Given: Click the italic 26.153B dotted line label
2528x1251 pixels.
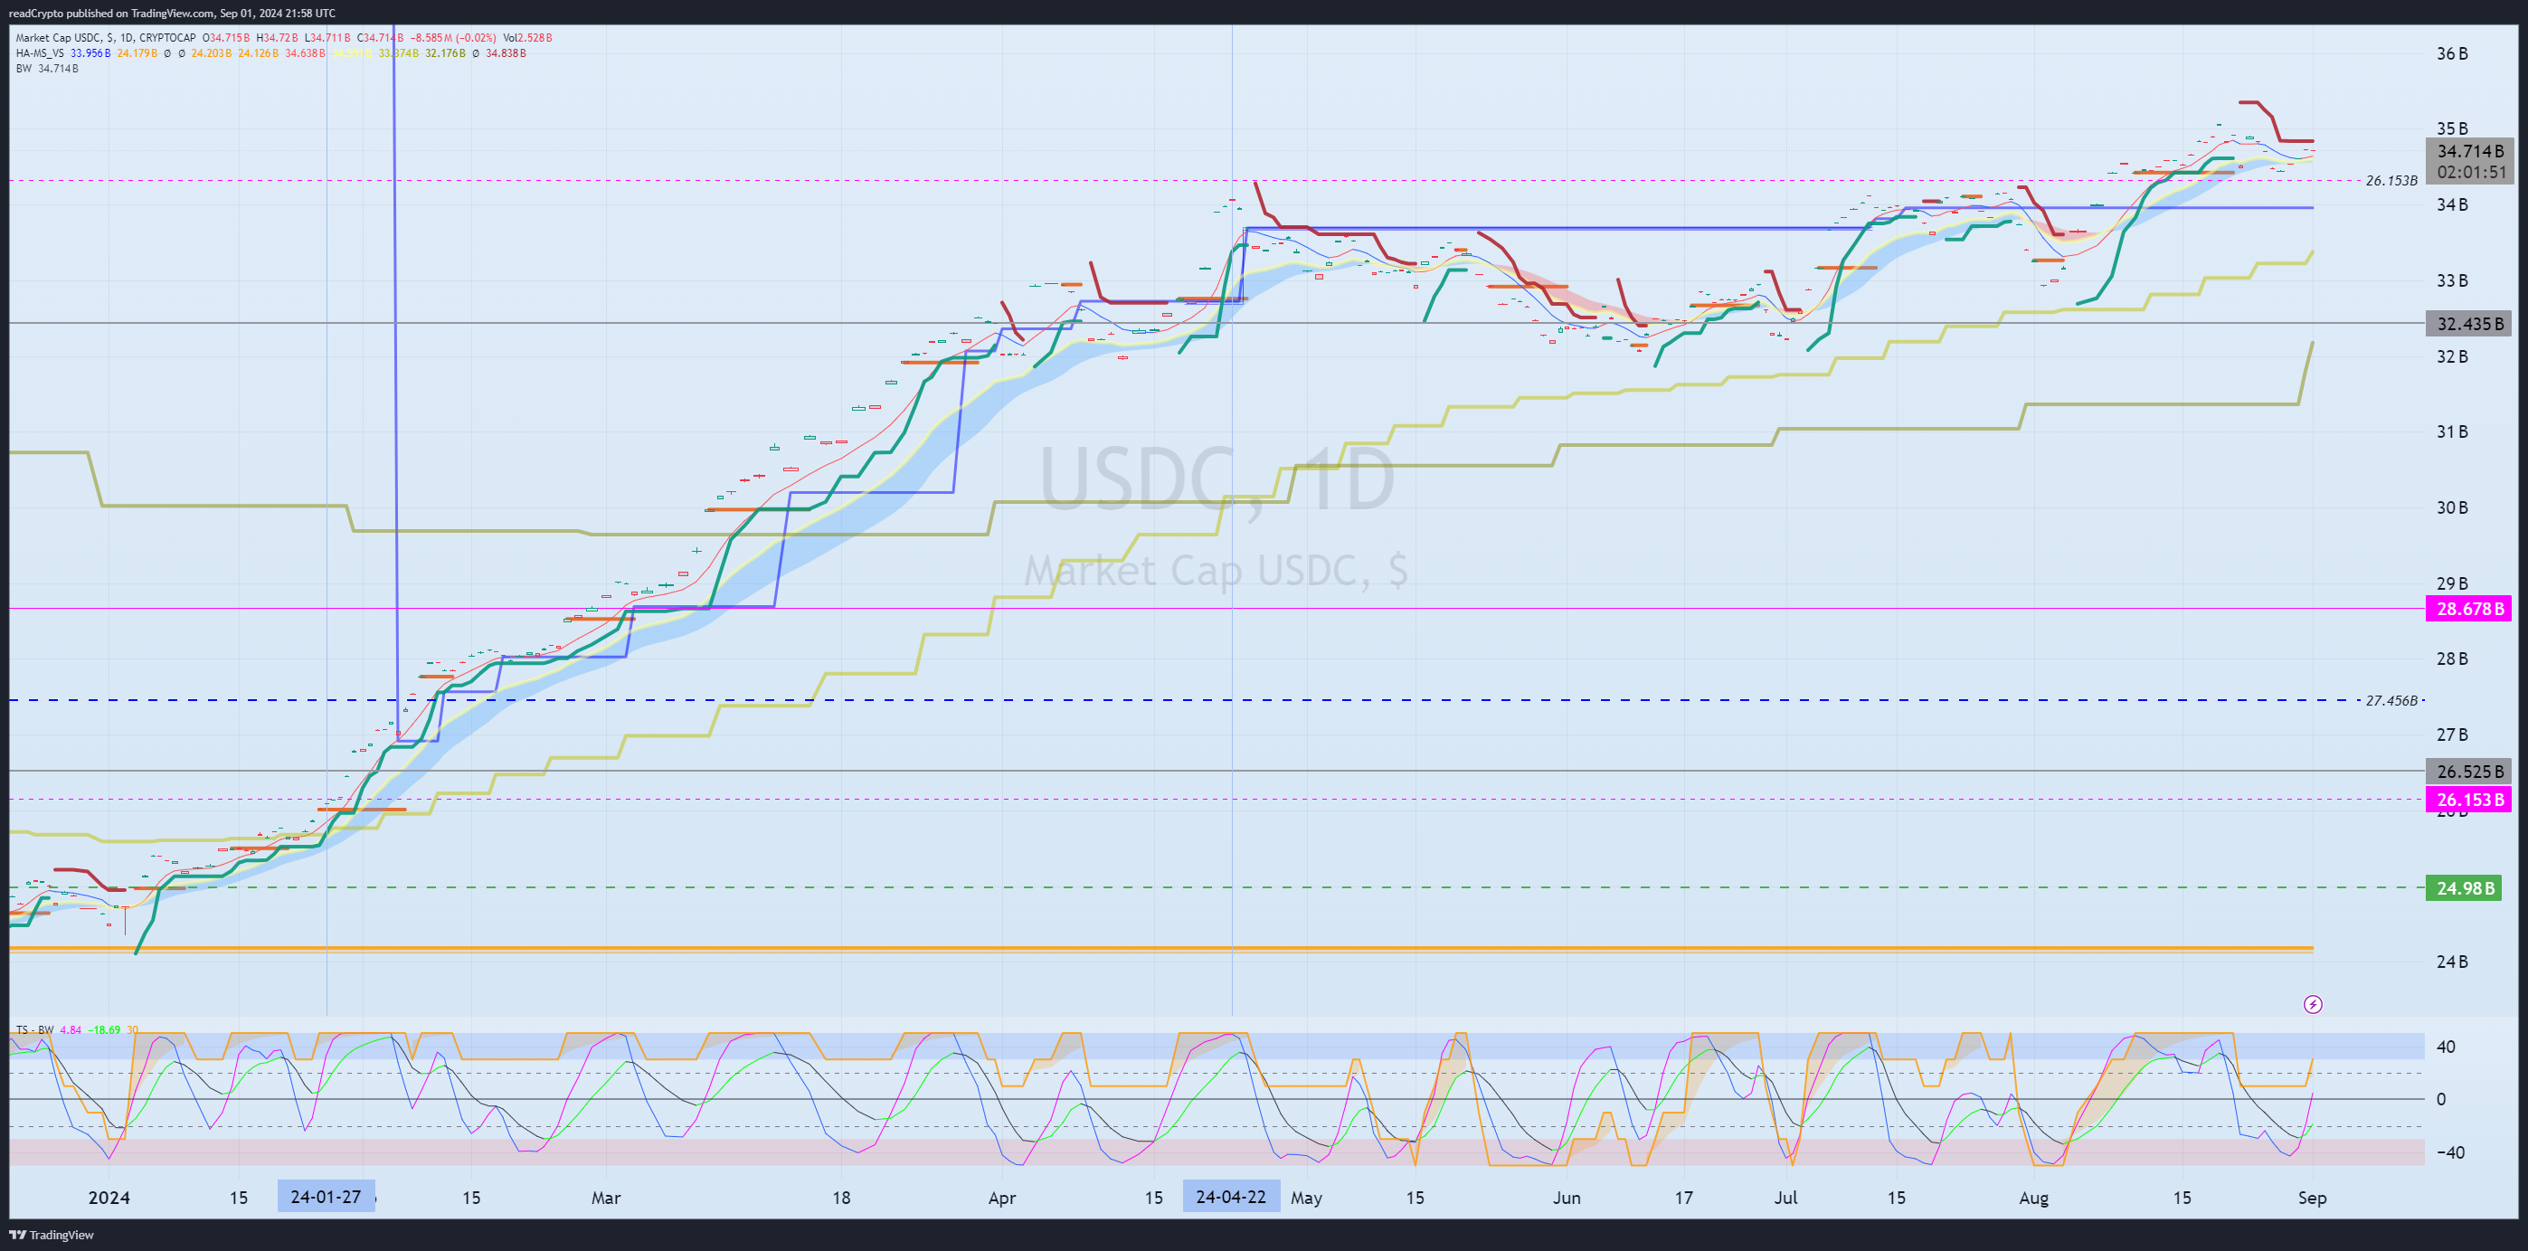Looking at the screenshot, I should [2391, 181].
